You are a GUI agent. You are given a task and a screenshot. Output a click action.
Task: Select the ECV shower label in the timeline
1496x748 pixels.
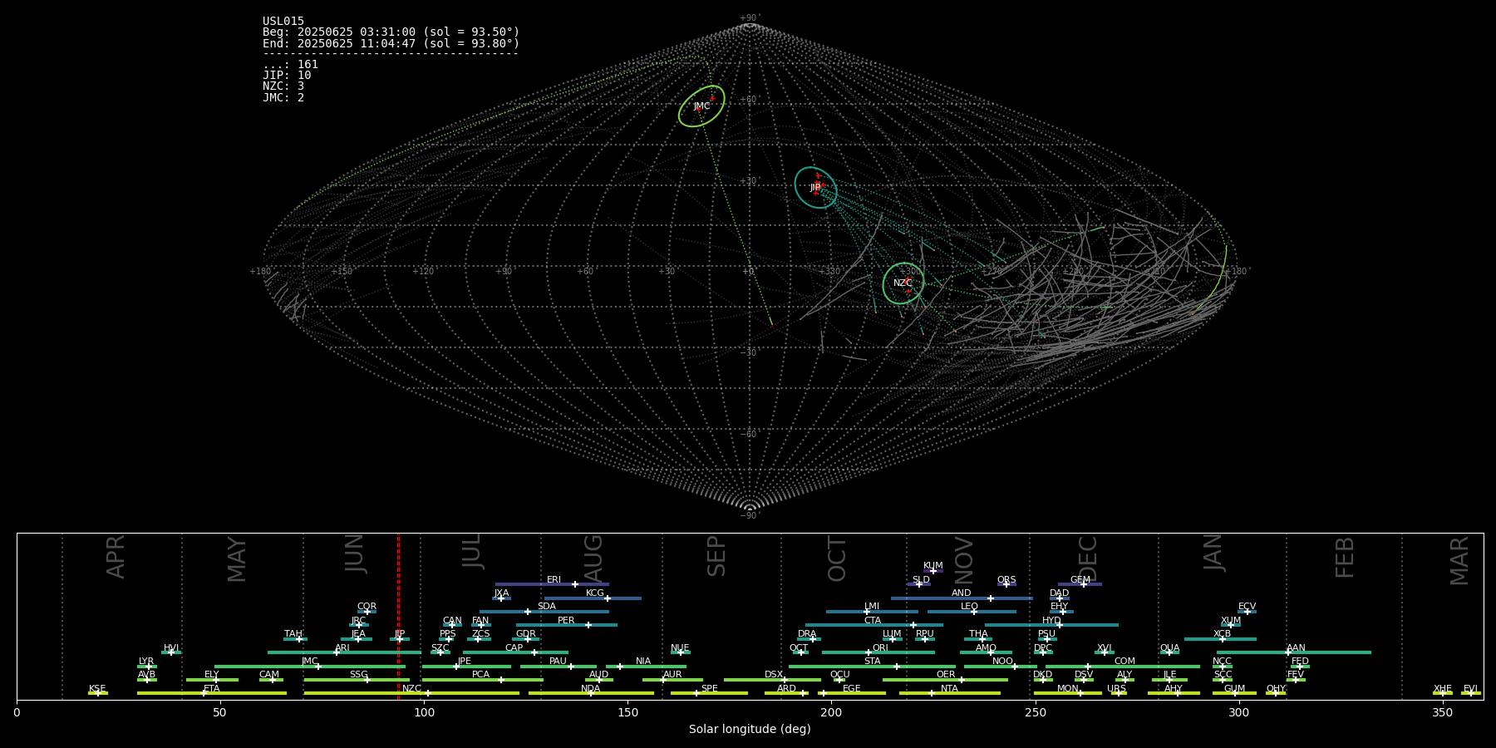coord(1247,607)
